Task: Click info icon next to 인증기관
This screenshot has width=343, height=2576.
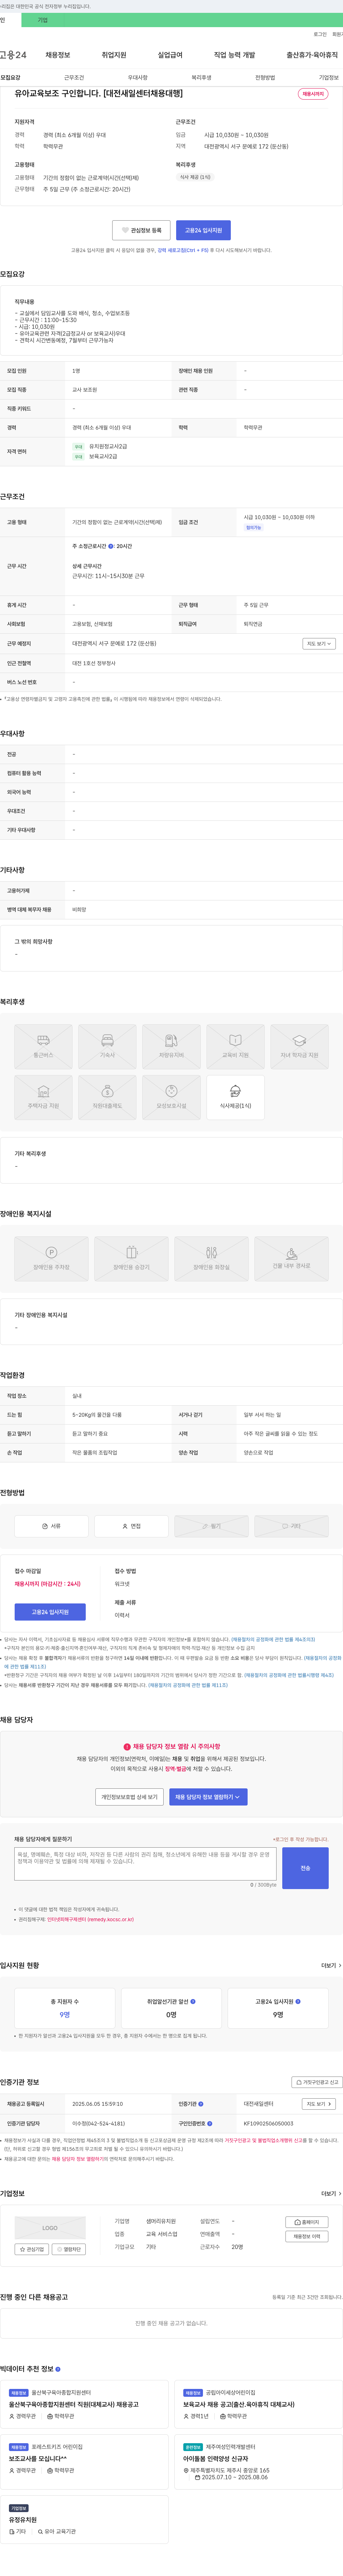Action: click(x=202, y=2104)
